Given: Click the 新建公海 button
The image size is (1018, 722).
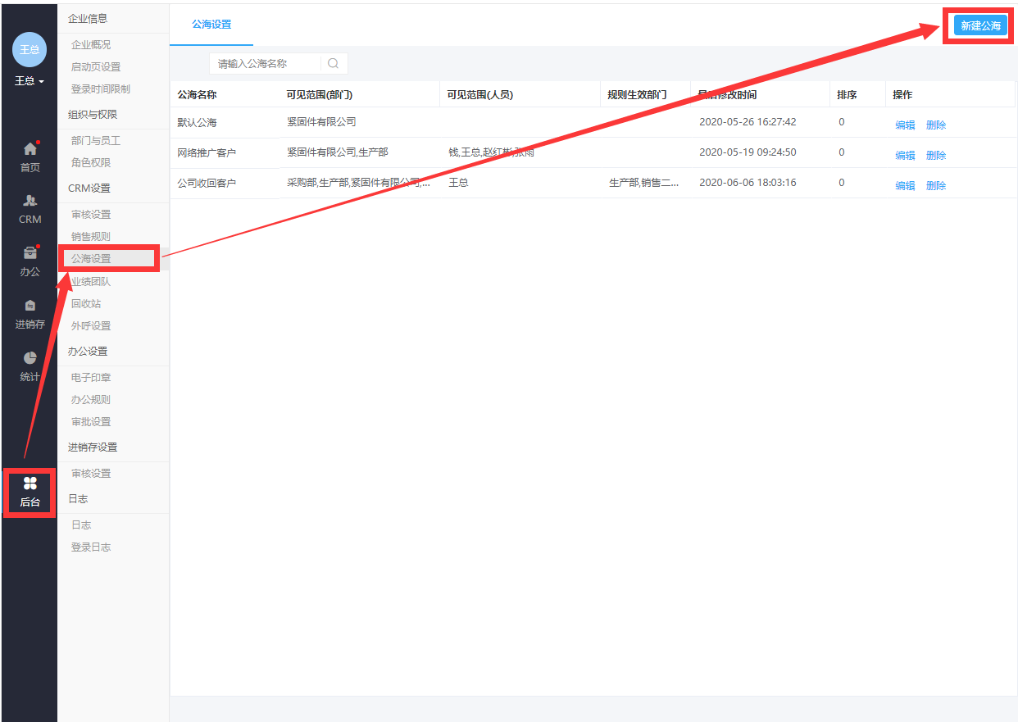Looking at the screenshot, I should (x=980, y=26).
